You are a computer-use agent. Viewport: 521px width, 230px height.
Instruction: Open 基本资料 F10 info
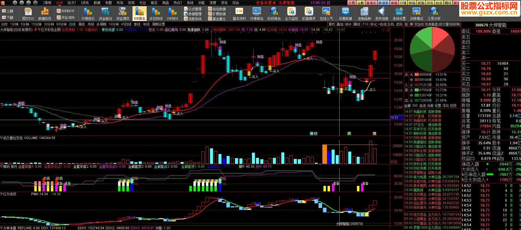239,14
